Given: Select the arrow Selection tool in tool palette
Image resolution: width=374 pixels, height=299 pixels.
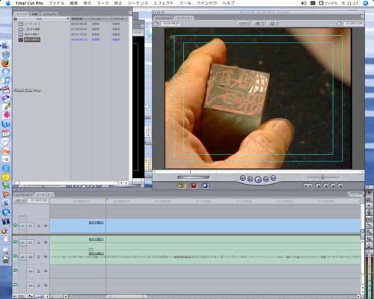Looking at the screenshot, I should pyautogui.click(x=370, y=193).
